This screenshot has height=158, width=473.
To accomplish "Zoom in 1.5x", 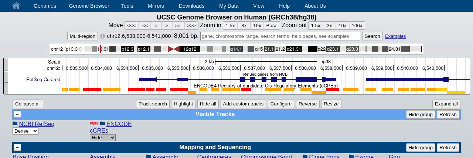I will click(230, 25).
